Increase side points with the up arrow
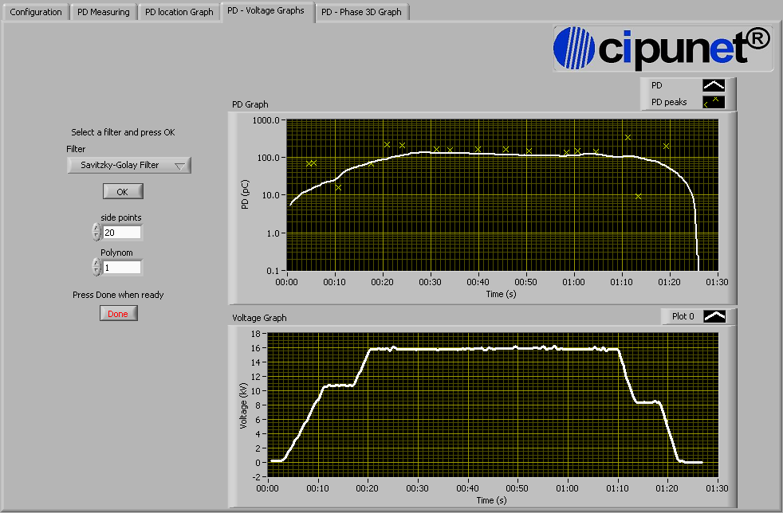The height and width of the screenshot is (513, 783). 96,228
